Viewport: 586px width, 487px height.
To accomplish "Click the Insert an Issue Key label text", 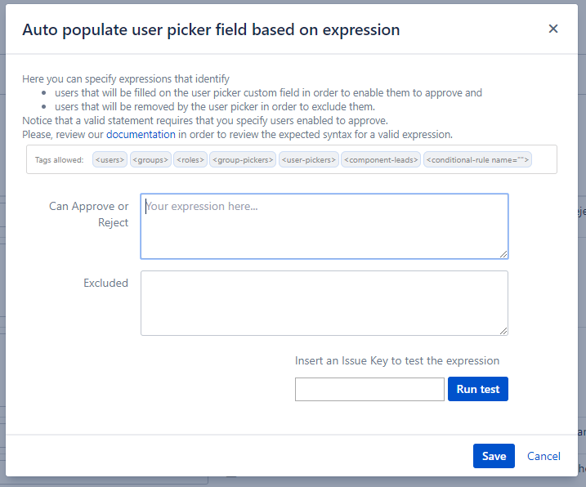I will click(396, 360).
